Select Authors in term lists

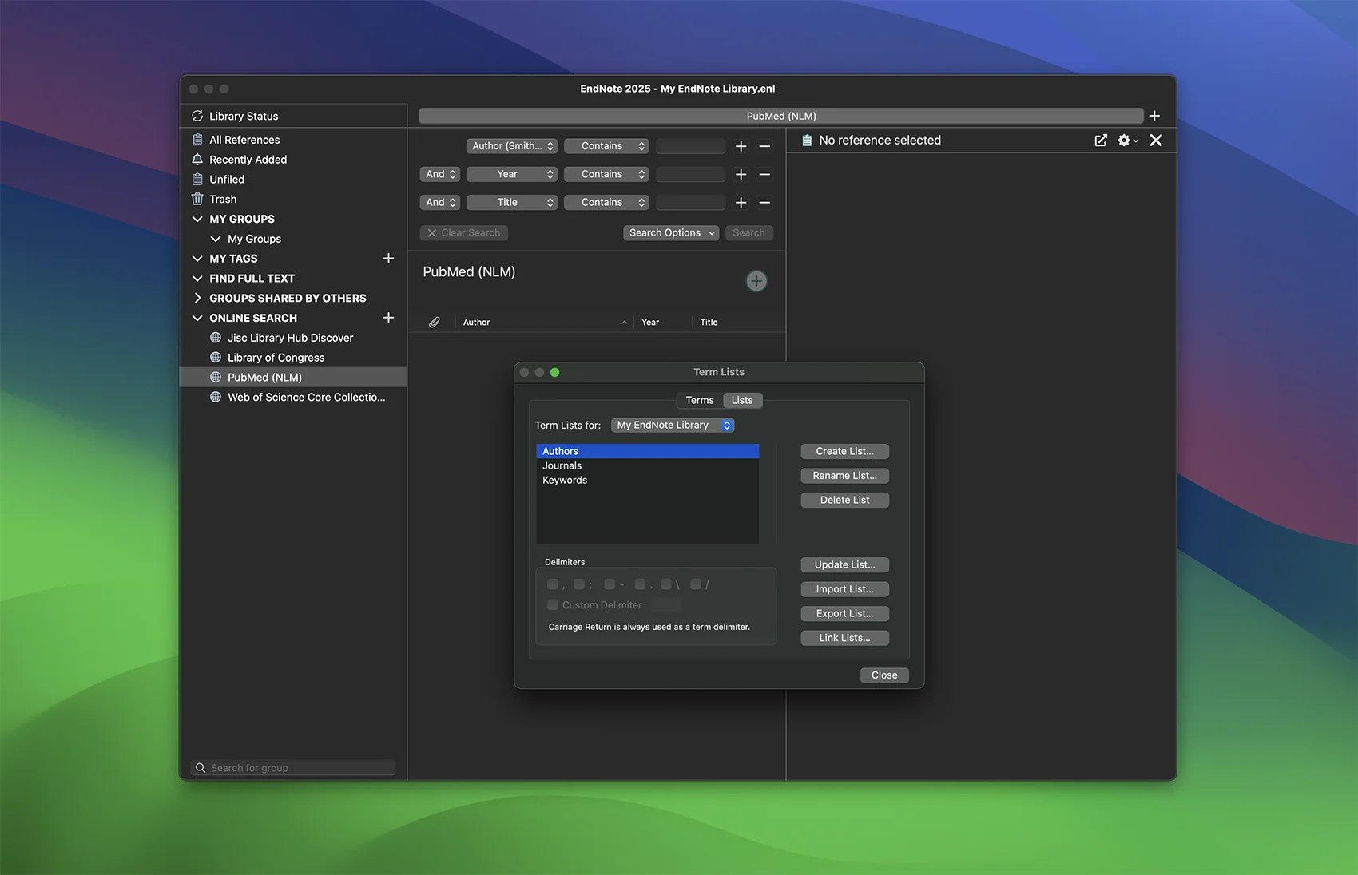click(648, 452)
